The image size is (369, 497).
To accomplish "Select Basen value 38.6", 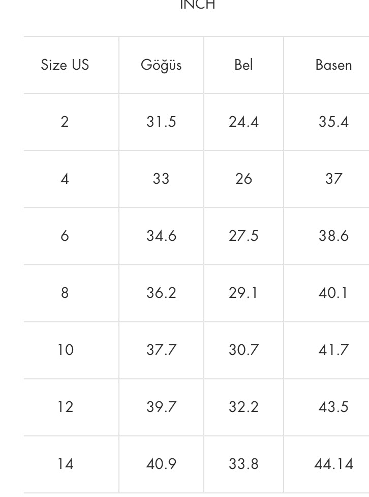I will pos(333,236).
